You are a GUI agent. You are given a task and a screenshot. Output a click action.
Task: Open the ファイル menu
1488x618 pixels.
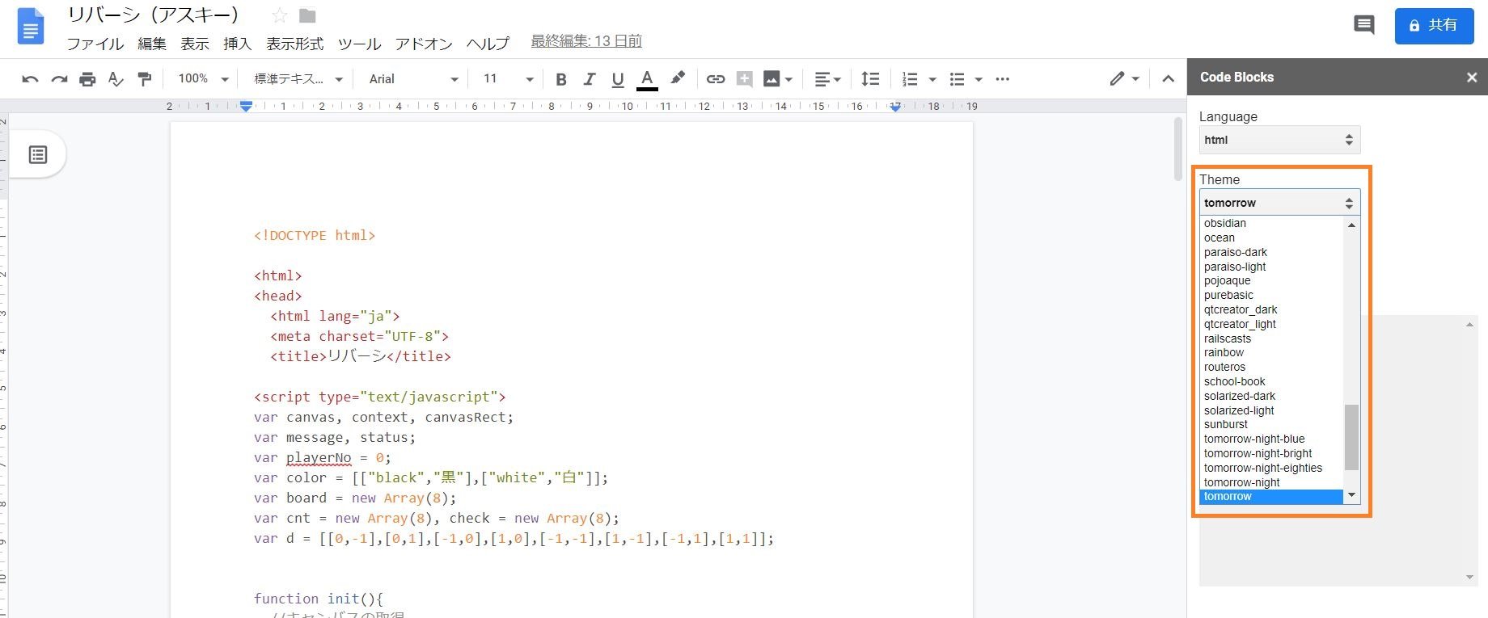pos(95,44)
